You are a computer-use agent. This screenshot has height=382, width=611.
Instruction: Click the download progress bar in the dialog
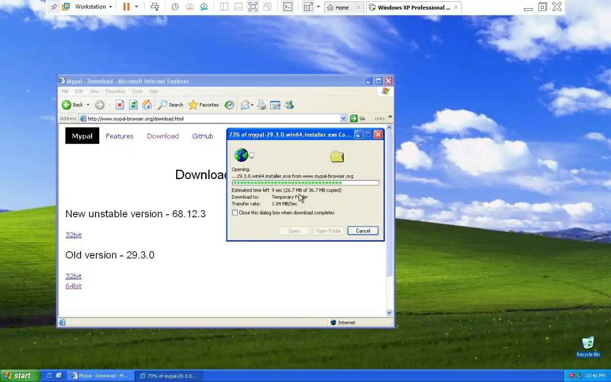[x=305, y=183]
